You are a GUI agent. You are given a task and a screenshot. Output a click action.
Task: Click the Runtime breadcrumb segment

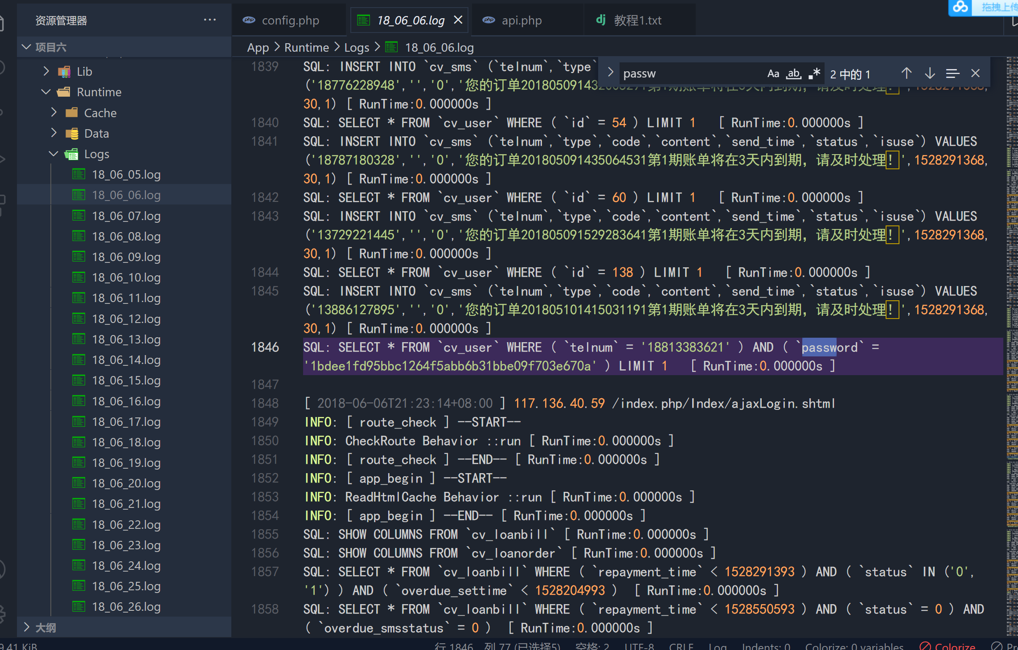[306, 47]
